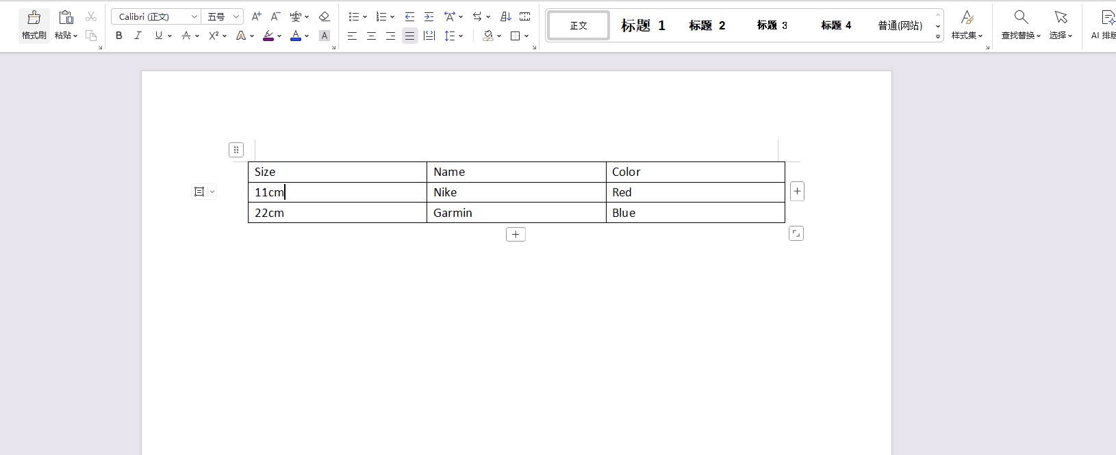Align text left
Screen dimensions: 1116x455
click(352, 36)
